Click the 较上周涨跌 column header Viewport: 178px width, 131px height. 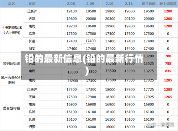click(168, 4)
